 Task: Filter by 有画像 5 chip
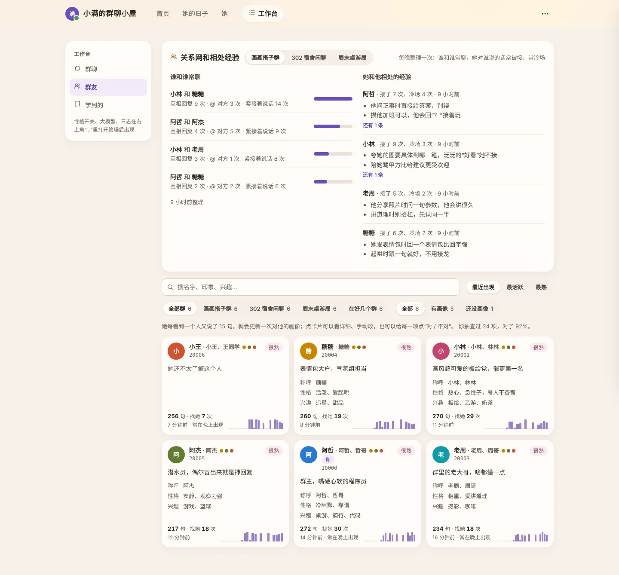coord(442,309)
